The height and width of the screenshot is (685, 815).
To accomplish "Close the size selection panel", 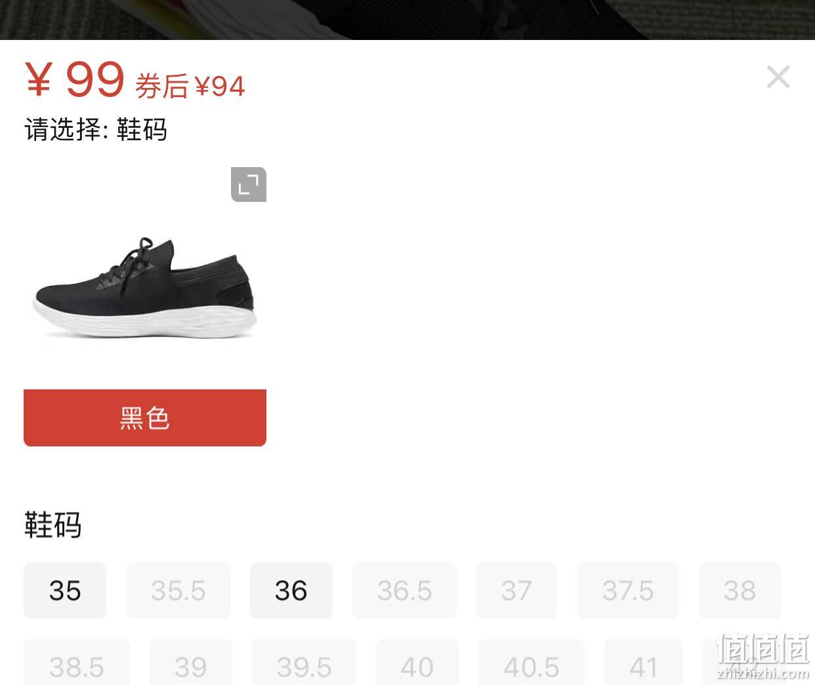I will [x=778, y=77].
